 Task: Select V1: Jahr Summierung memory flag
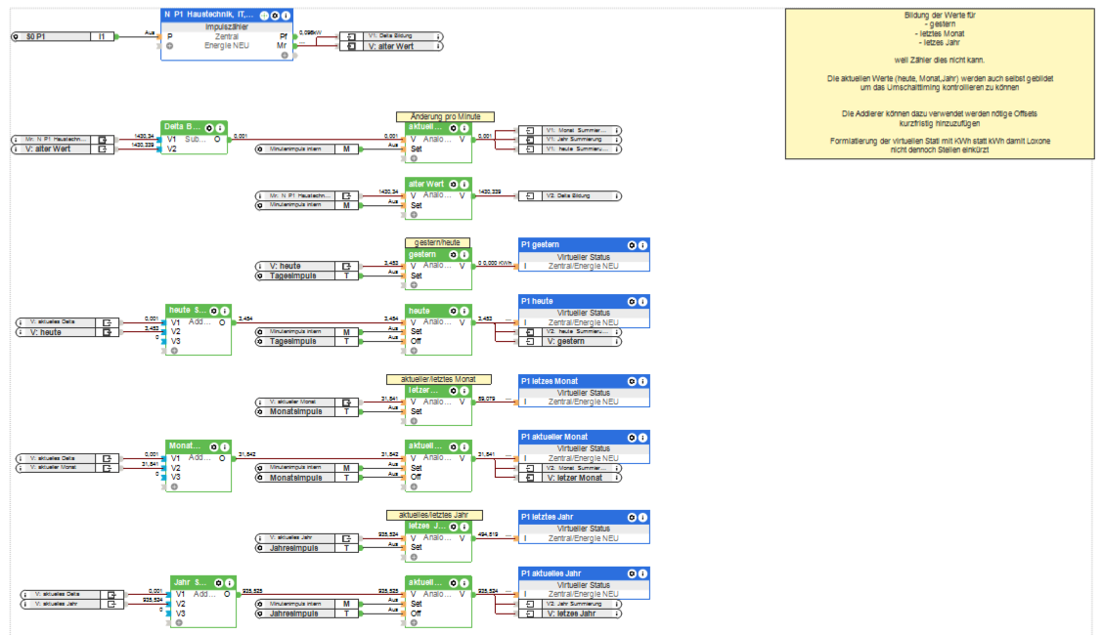click(x=570, y=139)
